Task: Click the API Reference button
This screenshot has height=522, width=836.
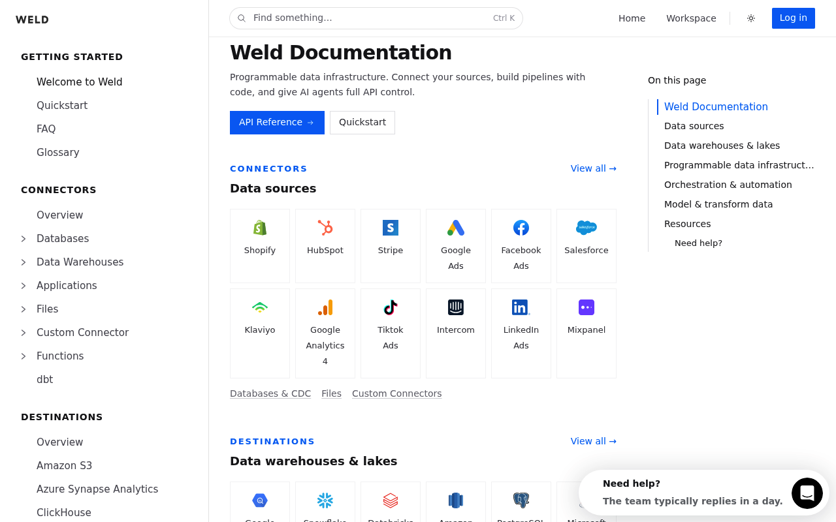Action: coord(277,123)
